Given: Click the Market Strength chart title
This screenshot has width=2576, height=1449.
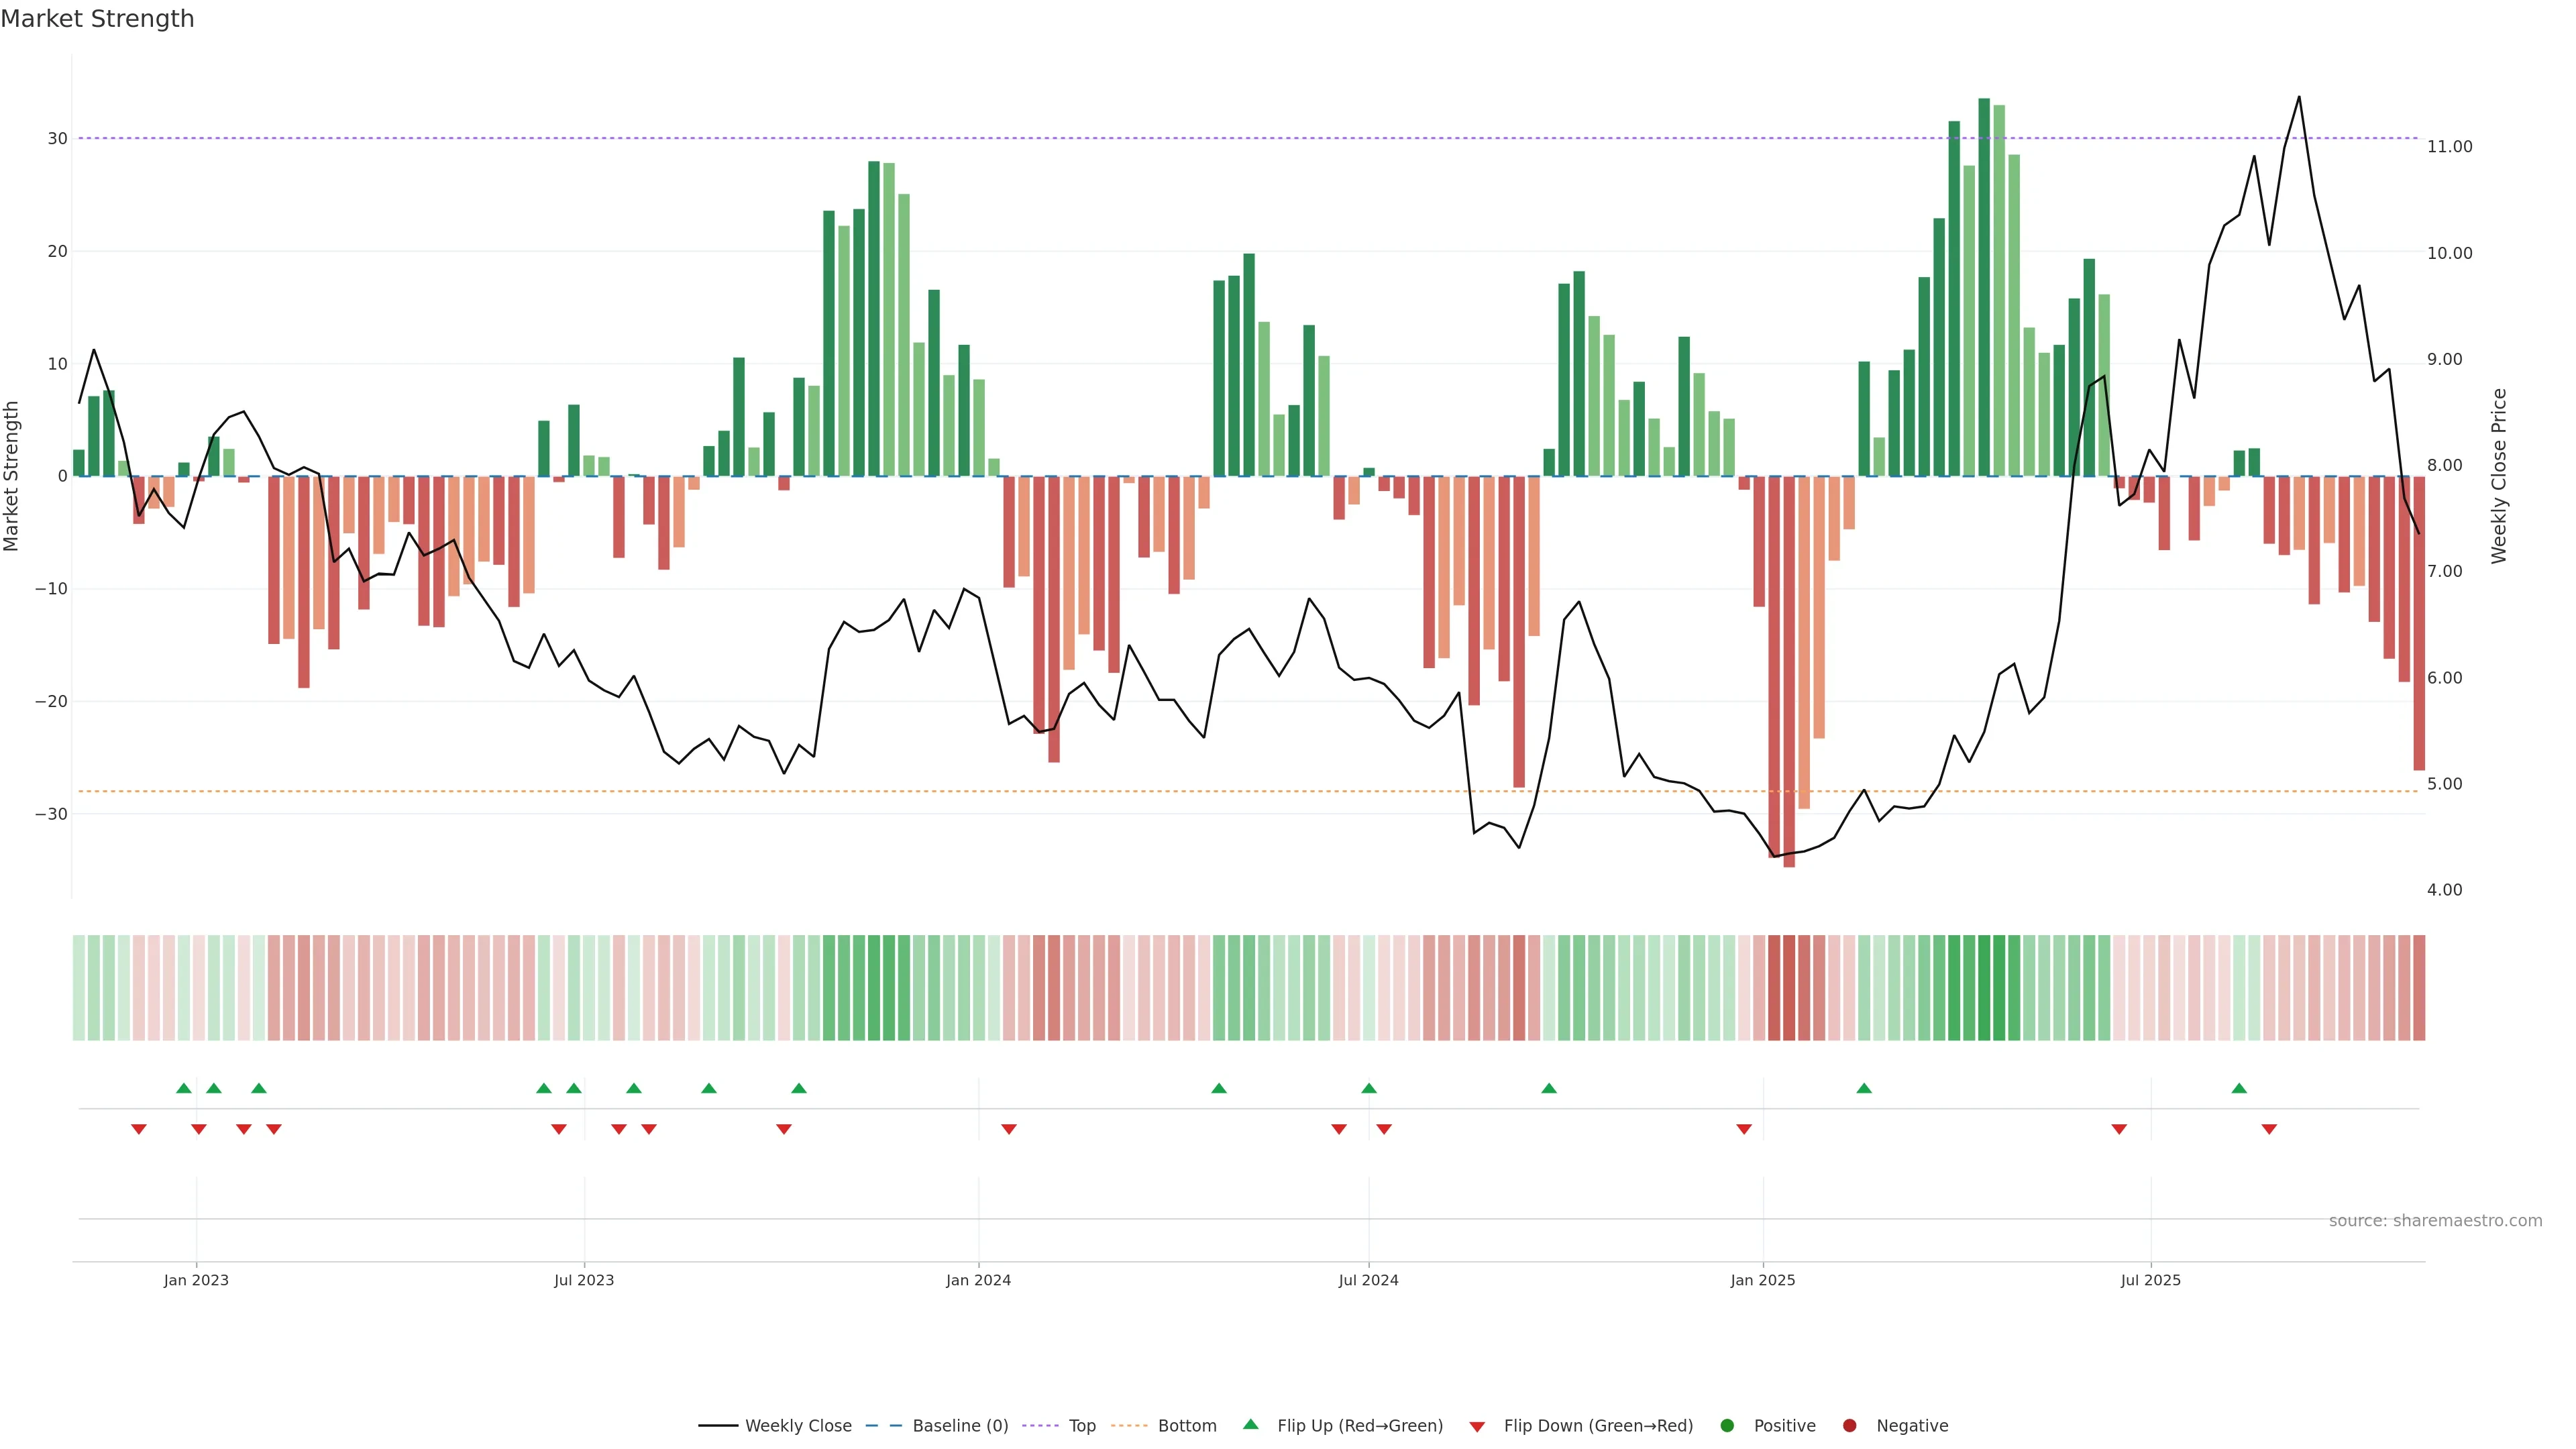Looking at the screenshot, I should click(x=97, y=19).
